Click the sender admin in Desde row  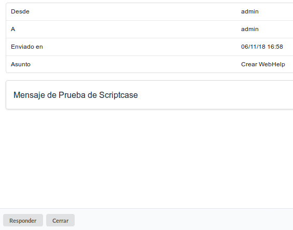click(x=249, y=11)
